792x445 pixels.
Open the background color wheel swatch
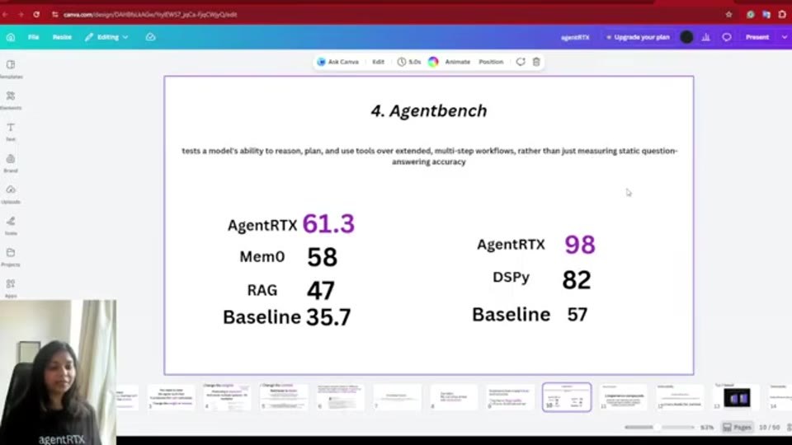pyautogui.click(x=433, y=62)
